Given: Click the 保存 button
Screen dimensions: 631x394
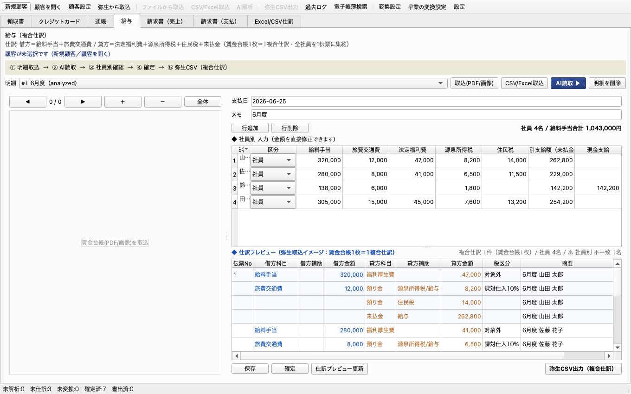Looking at the screenshot, I should tap(250, 369).
